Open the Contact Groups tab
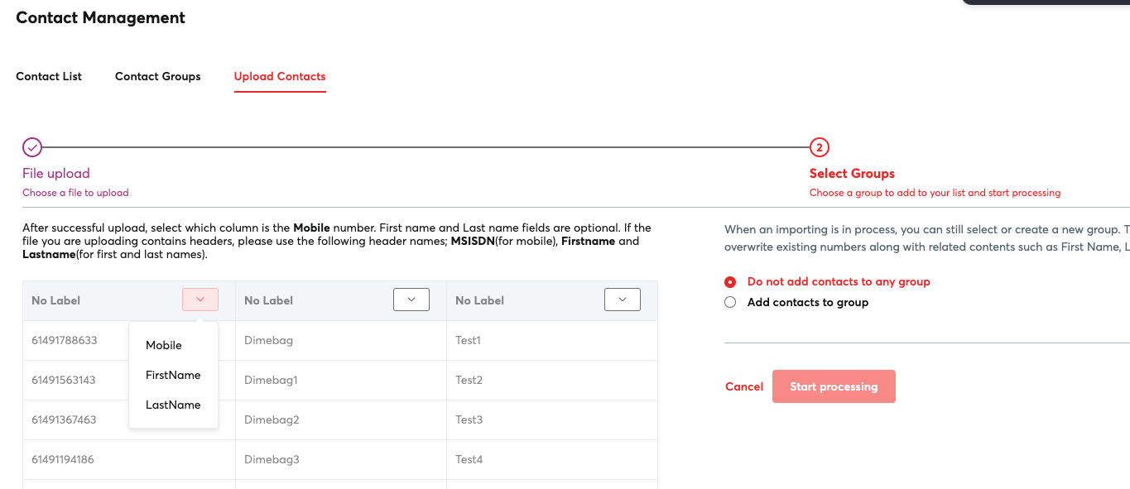The width and height of the screenshot is (1130, 489). tap(157, 76)
